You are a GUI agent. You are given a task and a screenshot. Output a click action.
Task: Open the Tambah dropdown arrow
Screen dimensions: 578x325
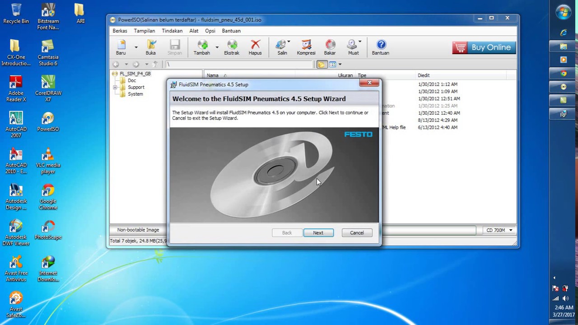click(x=217, y=47)
